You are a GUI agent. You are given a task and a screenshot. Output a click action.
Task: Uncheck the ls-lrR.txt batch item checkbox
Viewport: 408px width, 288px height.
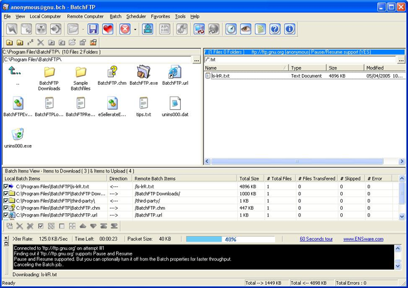pyautogui.click(x=6, y=186)
